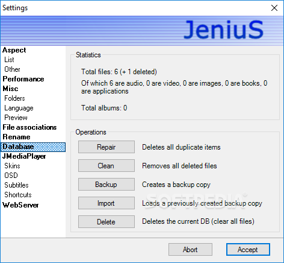This screenshot has height=263, width=284.
Task: Select OSD settings page
Action: 11,176
